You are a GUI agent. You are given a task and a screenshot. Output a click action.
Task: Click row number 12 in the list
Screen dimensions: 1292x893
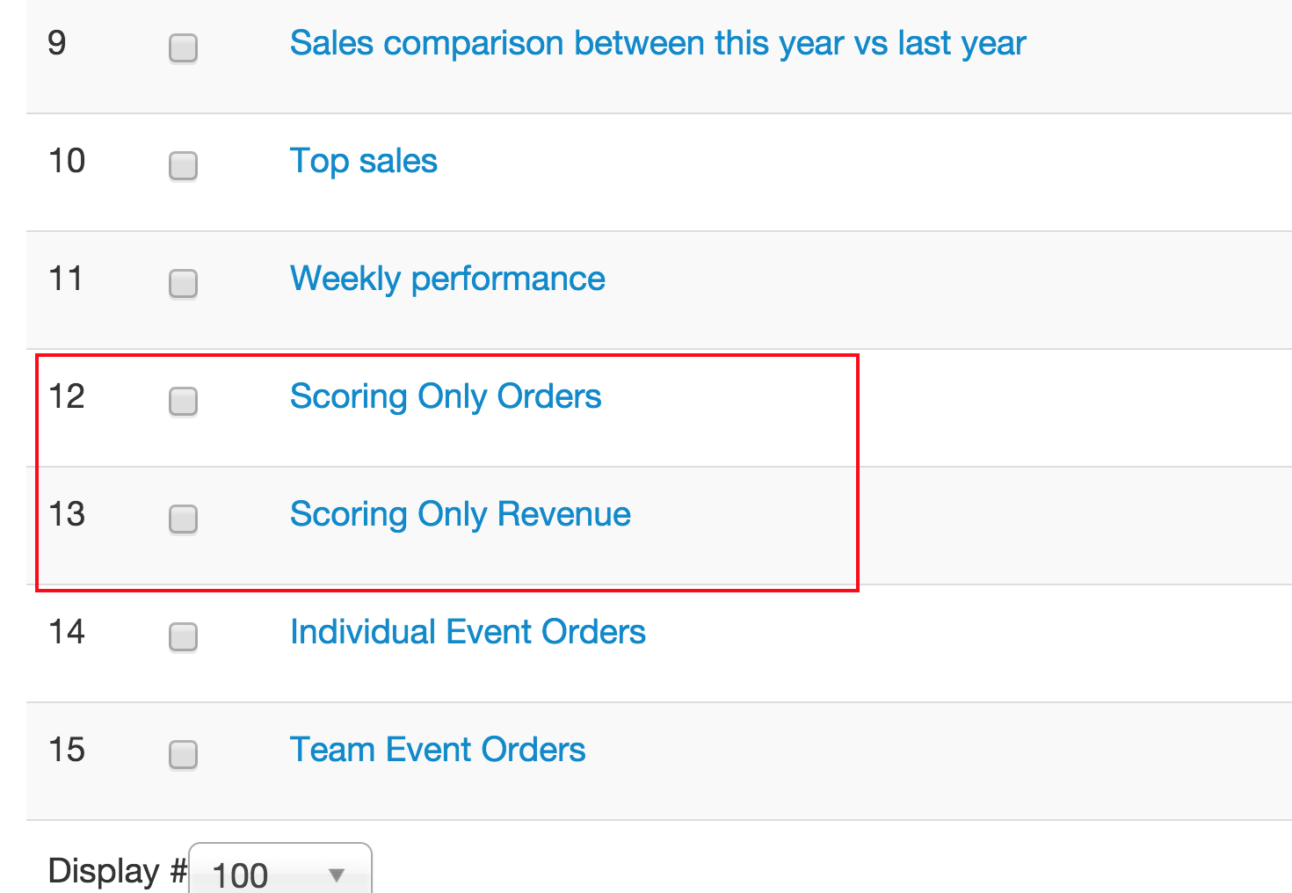click(67, 396)
